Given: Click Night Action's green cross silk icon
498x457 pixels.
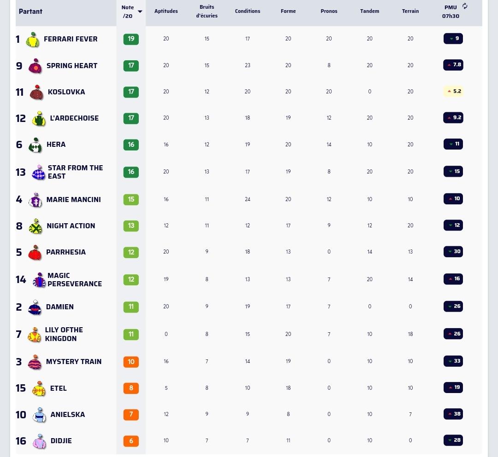Looking at the screenshot, I should click(x=35, y=226).
